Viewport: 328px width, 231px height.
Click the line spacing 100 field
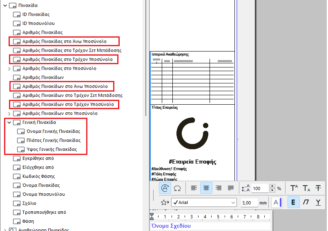click(x=260, y=188)
